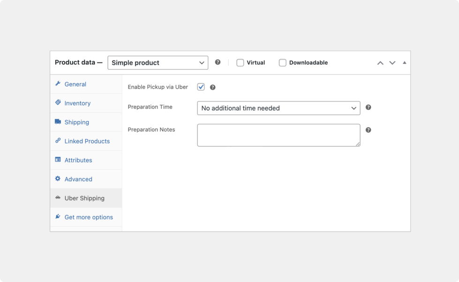
Task: Click the Preparation Time help icon
Action: 368,107
